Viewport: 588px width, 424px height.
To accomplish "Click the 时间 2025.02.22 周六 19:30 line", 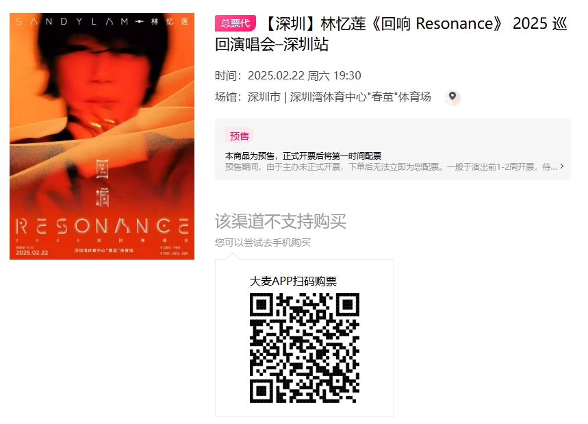I will click(x=288, y=76).
